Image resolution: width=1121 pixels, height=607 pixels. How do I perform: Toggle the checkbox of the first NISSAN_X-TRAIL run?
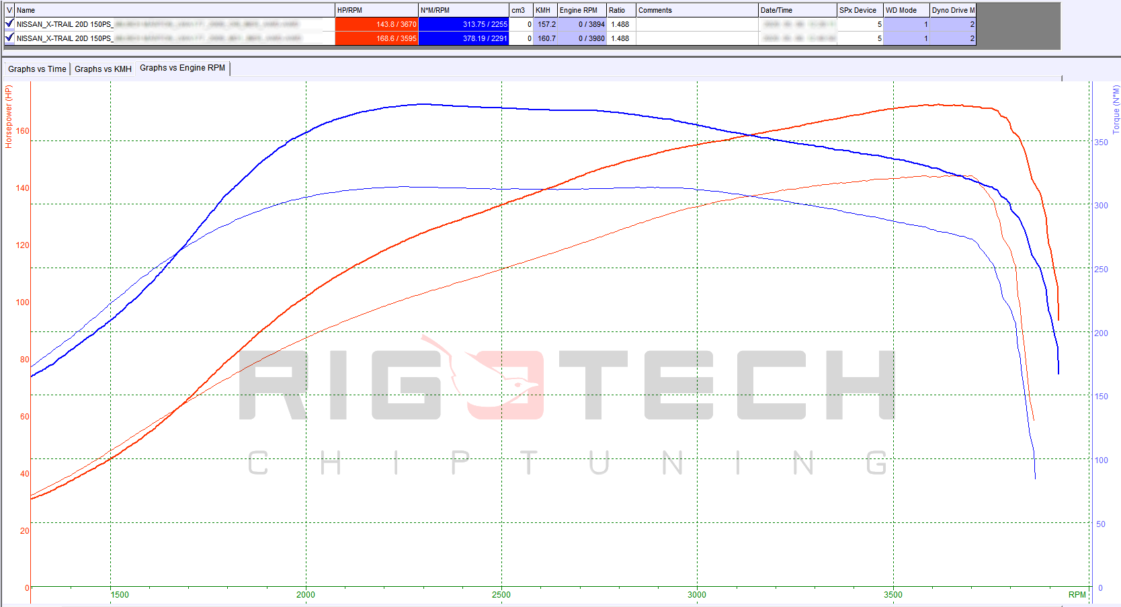click(x=9, y=24)
